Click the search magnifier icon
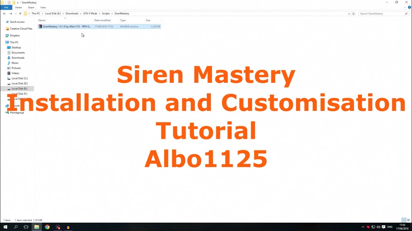412x231 pixels. (x=406, y=13)
